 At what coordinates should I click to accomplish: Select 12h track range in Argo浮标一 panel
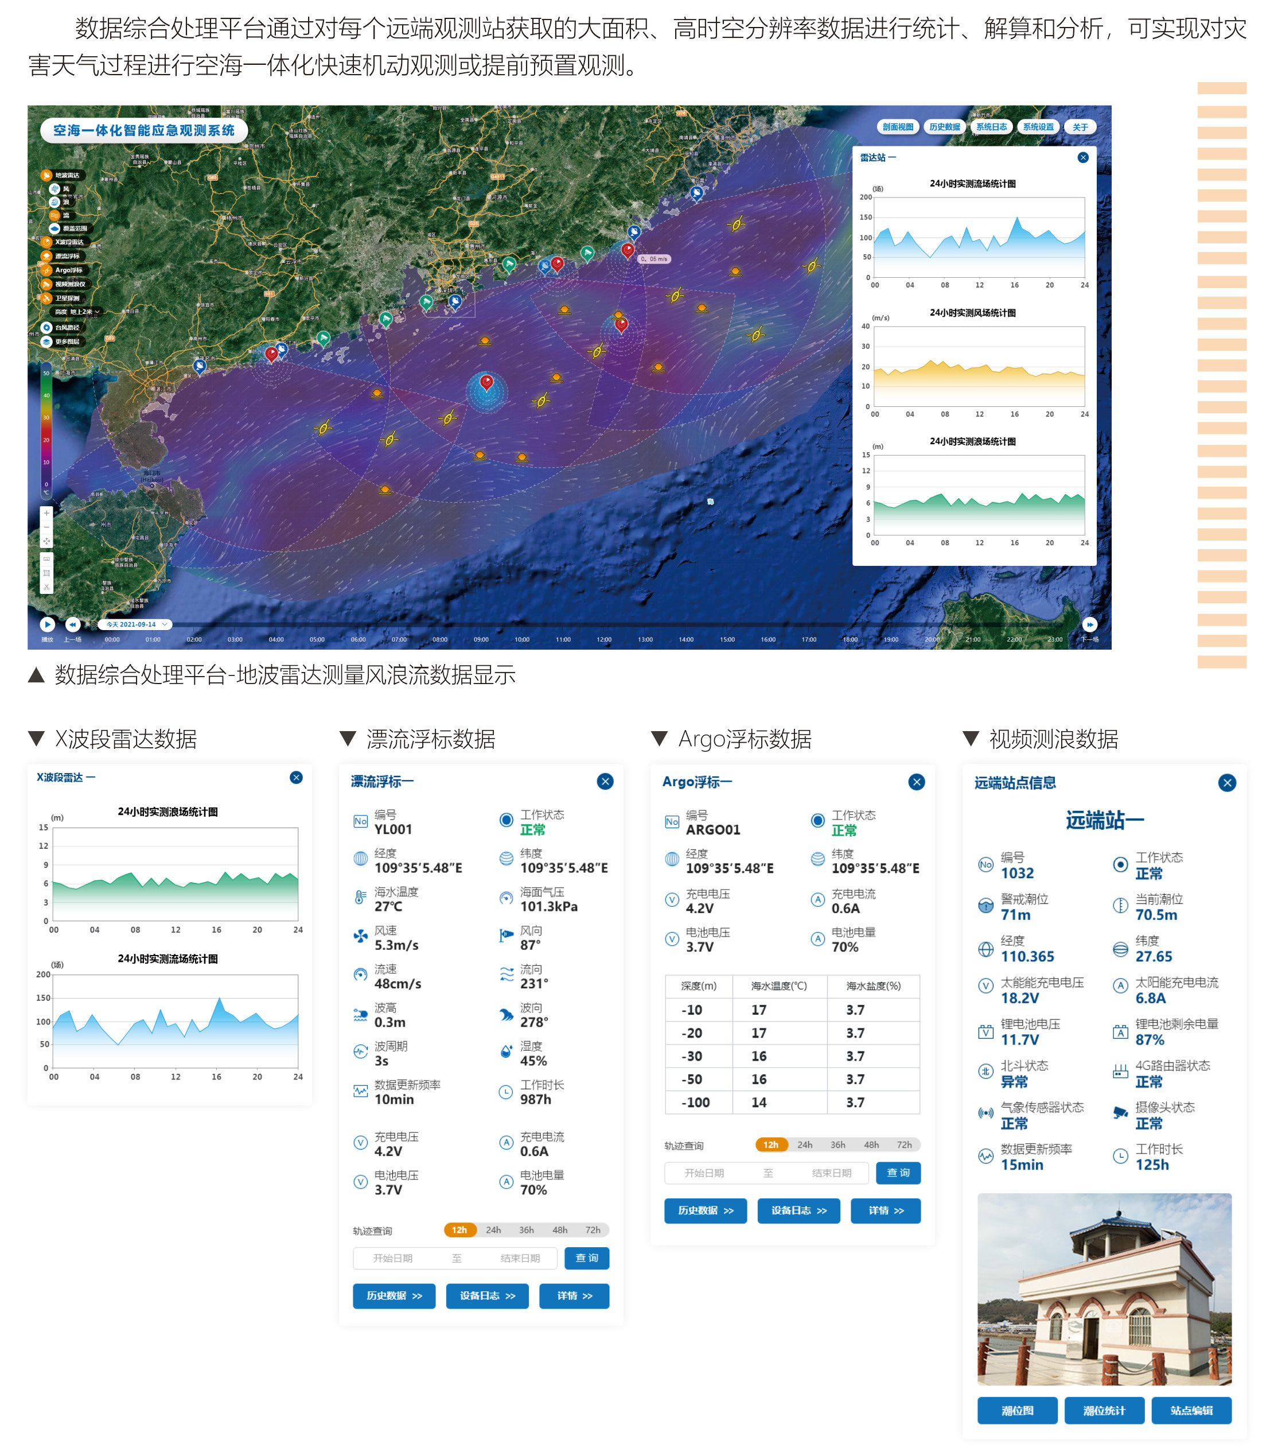pyautogui.click(x=771, y=1145)
